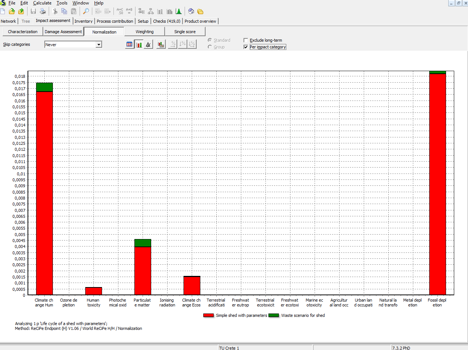Click the A+C analyze toolbar icon
This screenshot has height=350, width=468.
pos(120,11)
